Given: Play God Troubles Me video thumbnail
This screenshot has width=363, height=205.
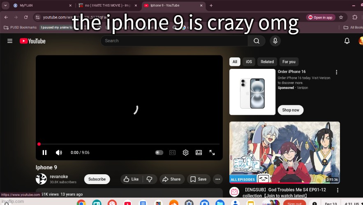Looking at the screenshot, I should tap(284, 153).
